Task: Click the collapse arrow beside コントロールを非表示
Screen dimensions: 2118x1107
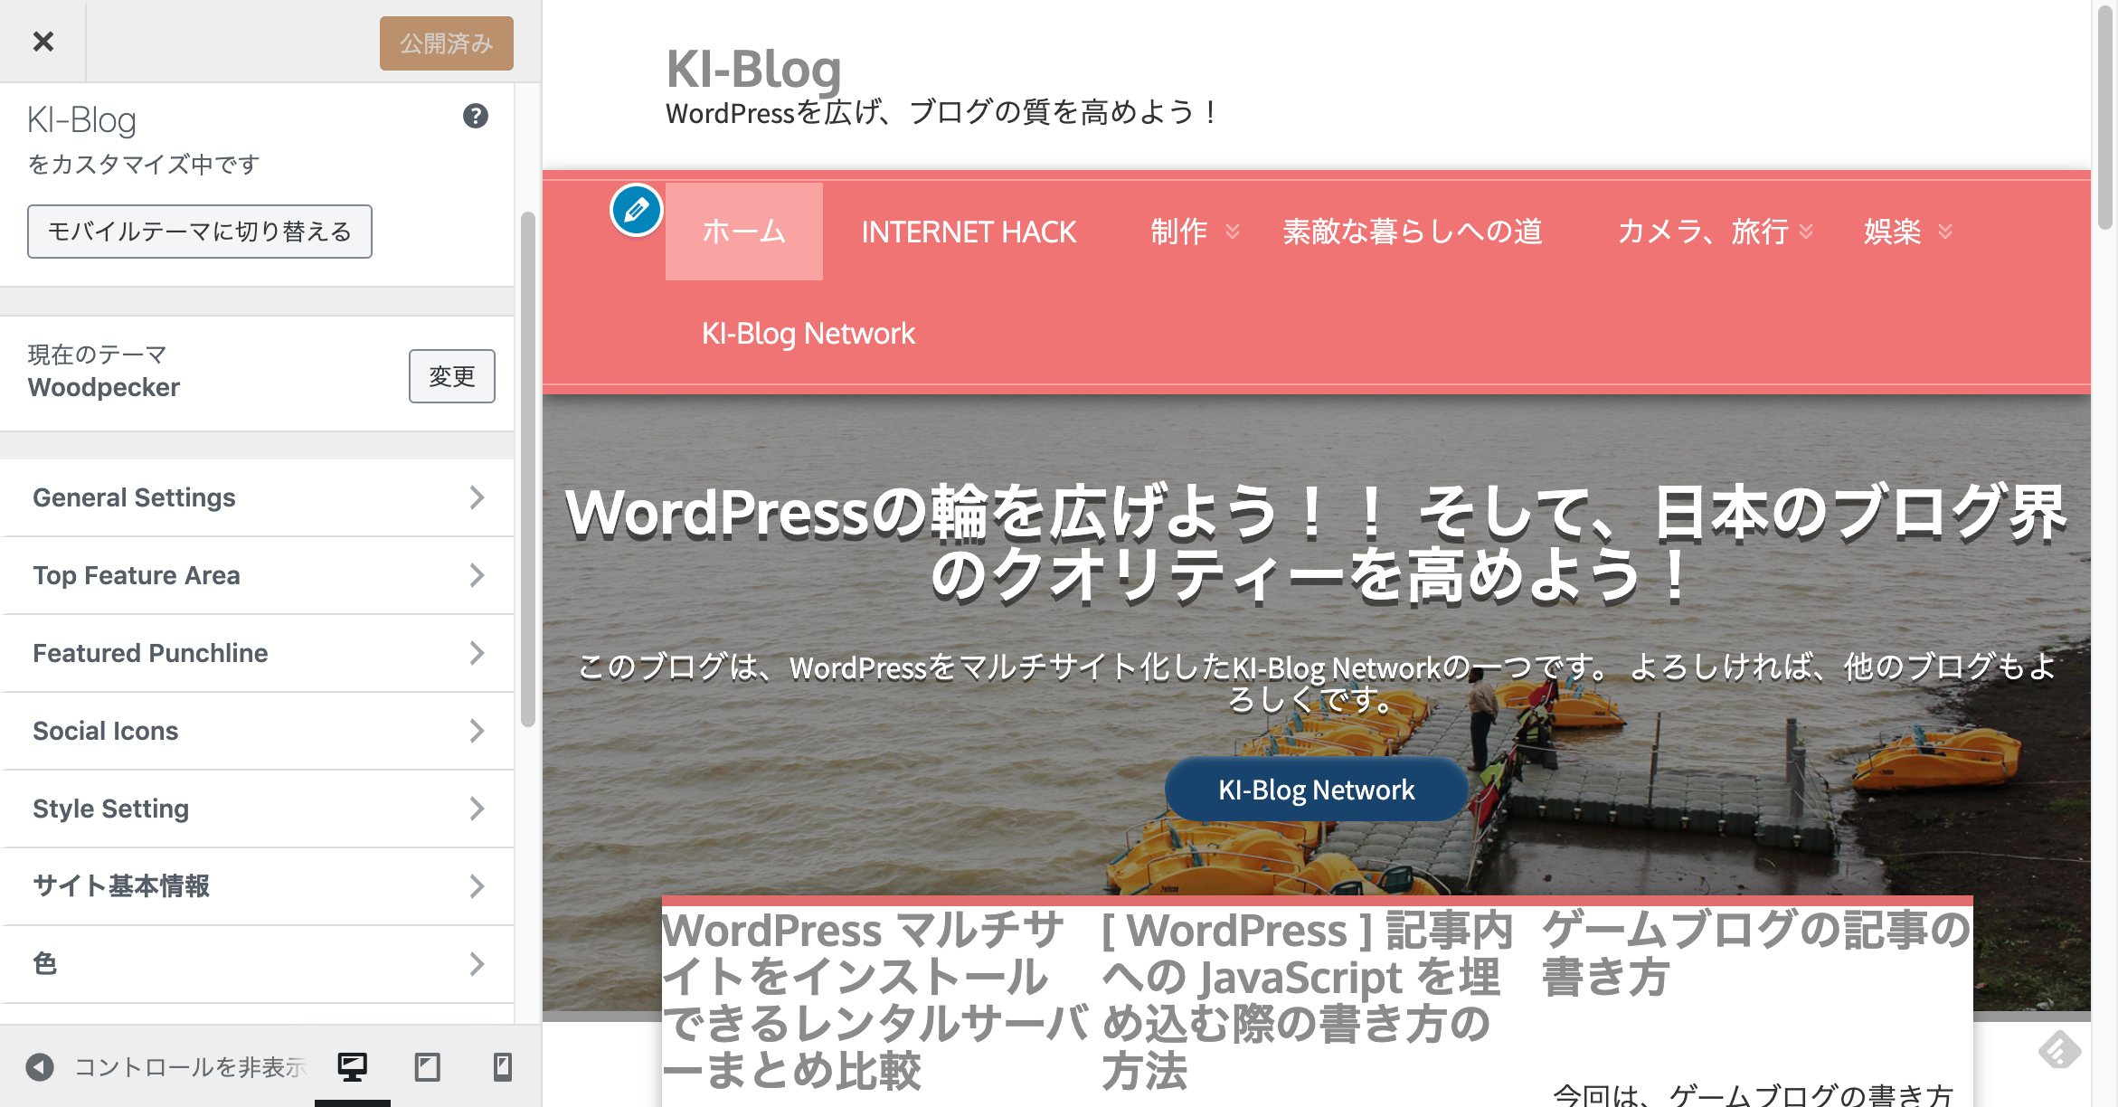Action: click(x=40, y=1067)
